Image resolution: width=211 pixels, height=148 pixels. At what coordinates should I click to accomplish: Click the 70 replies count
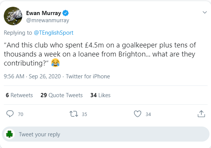click(21, 114)
